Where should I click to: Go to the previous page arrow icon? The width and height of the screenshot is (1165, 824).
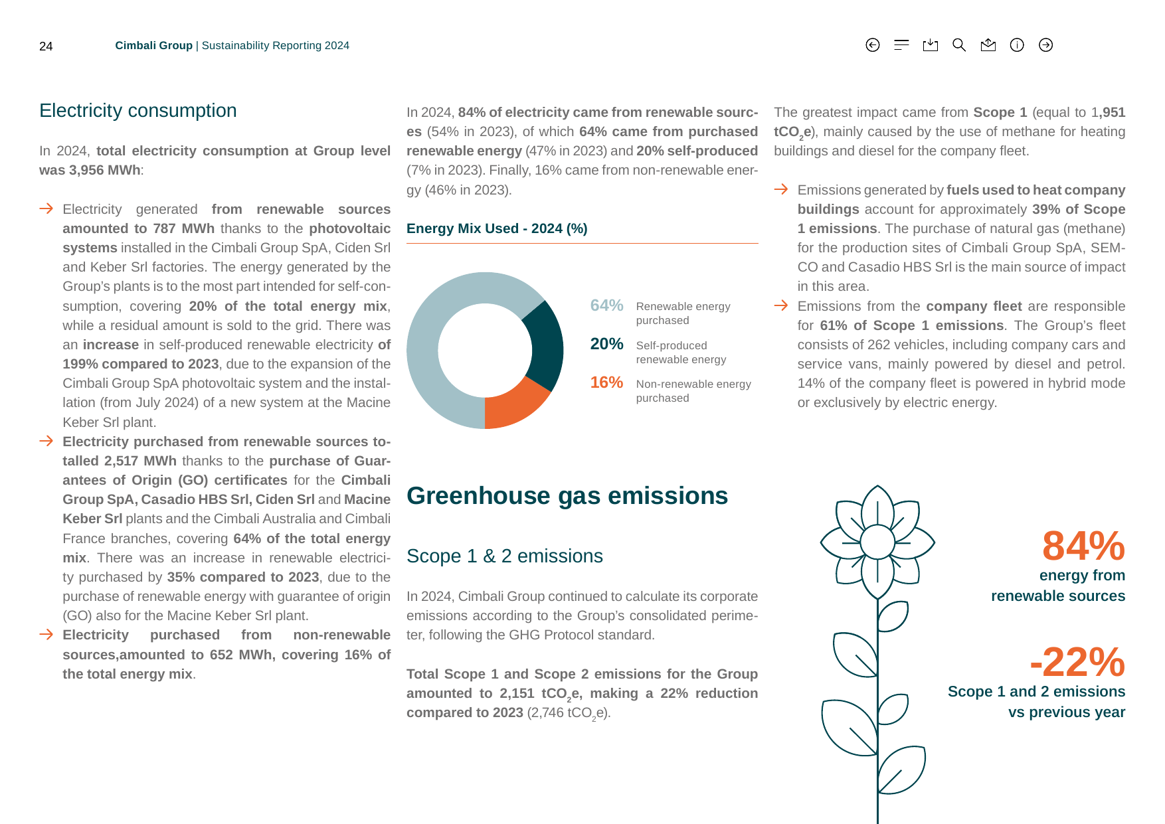coord(873,45)
